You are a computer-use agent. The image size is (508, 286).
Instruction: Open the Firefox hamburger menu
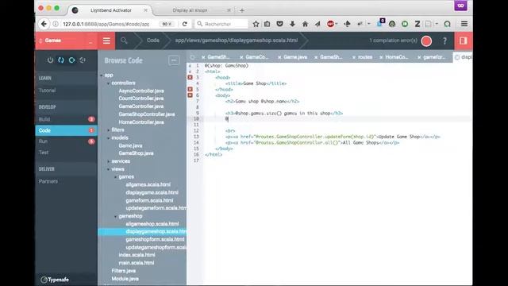point(464,24)
